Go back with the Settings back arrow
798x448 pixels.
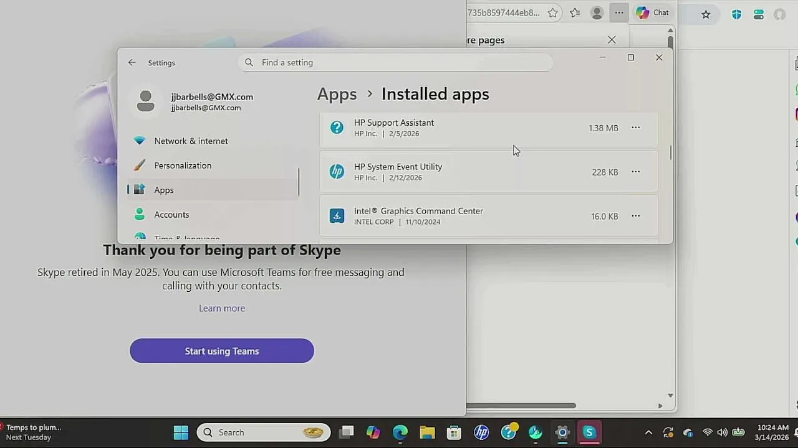coord(132,62)
